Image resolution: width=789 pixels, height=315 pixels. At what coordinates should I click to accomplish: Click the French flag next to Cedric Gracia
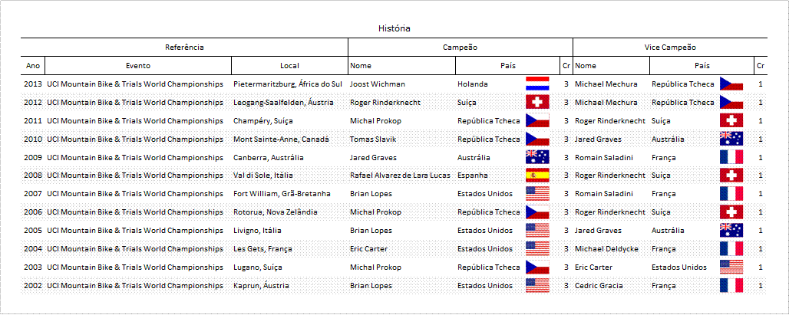pyautogui.click(x=731, y=285)
